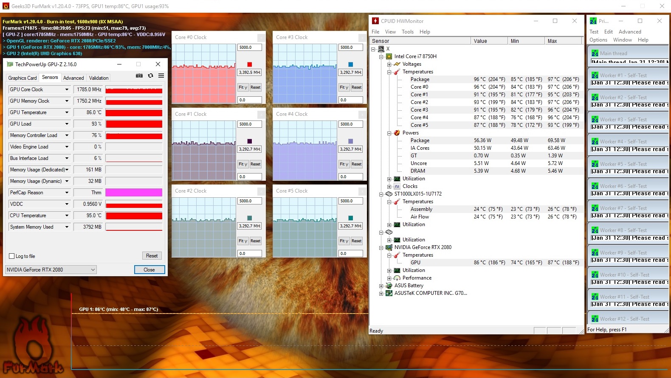Click the 5000.0 maximum field in Core #0 Clock

250,48
